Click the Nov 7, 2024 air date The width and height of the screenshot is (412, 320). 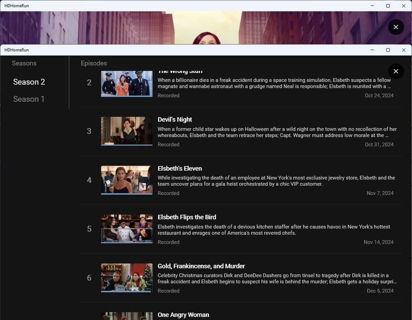[380, 193]
